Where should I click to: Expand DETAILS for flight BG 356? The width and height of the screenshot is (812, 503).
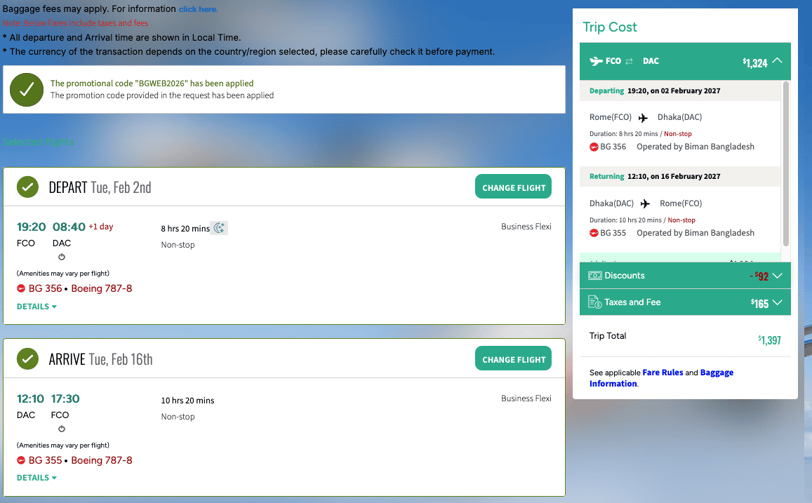(x=36, y=307)
